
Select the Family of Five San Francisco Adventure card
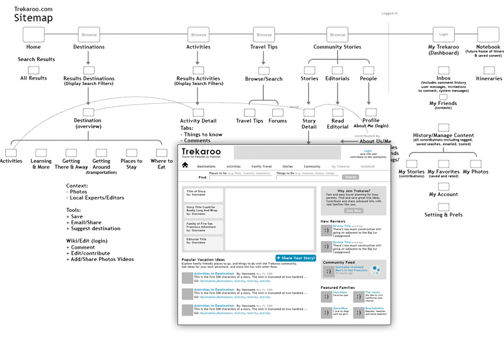tap(204, 227)
